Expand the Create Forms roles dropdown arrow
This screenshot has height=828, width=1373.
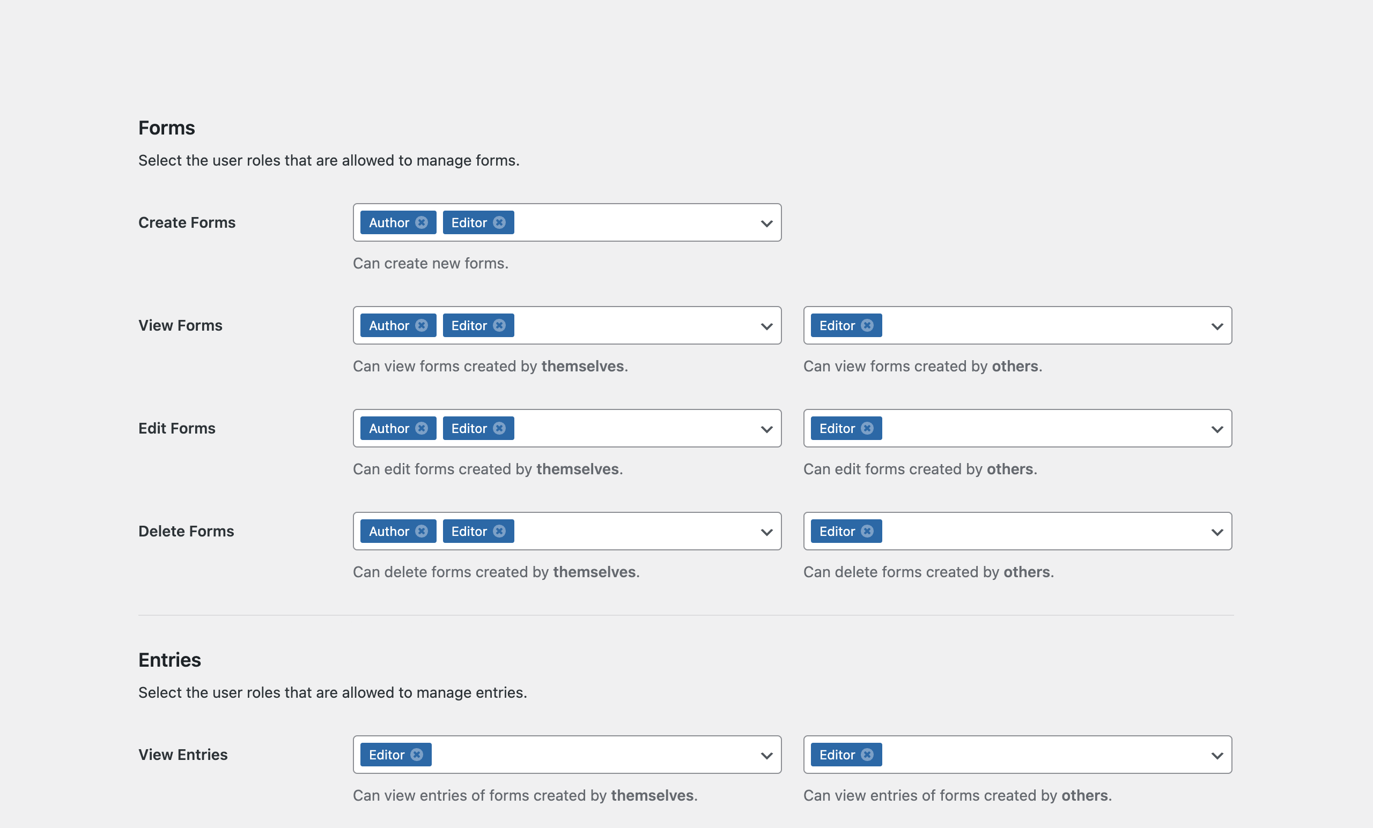tap(767, 223)
